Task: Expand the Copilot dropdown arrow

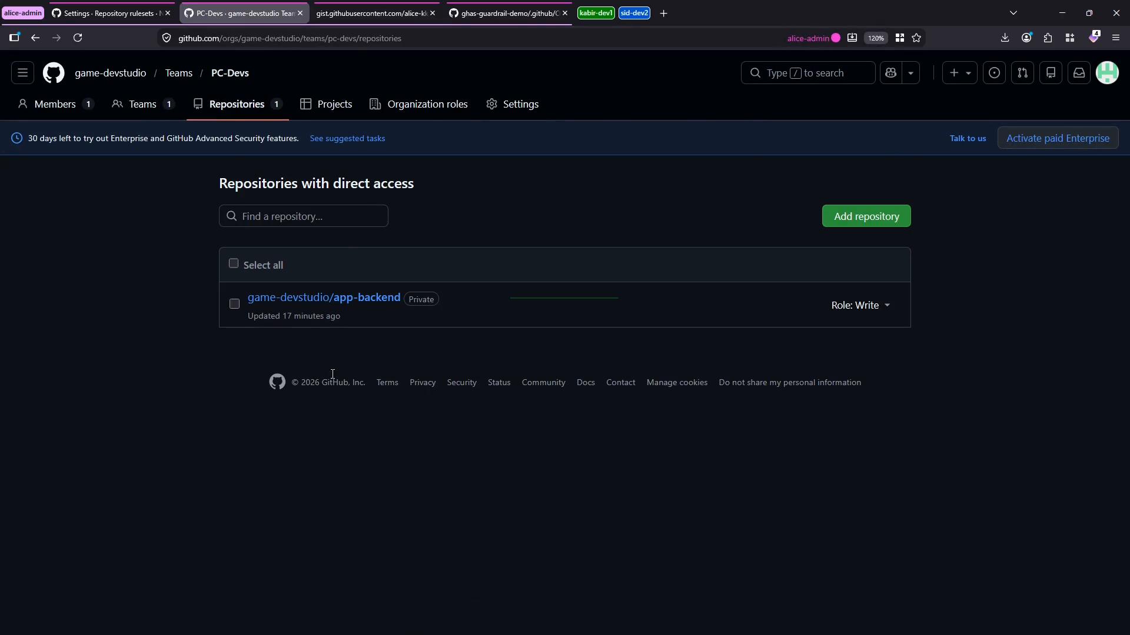Action: tap(910, 73)
